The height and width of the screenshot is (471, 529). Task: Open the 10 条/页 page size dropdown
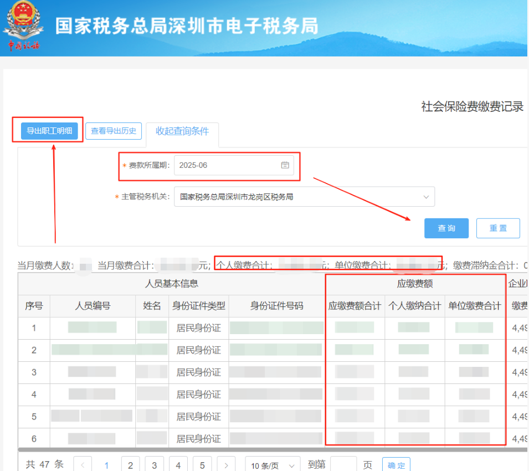pyautogui.click(x=273, y=465)
